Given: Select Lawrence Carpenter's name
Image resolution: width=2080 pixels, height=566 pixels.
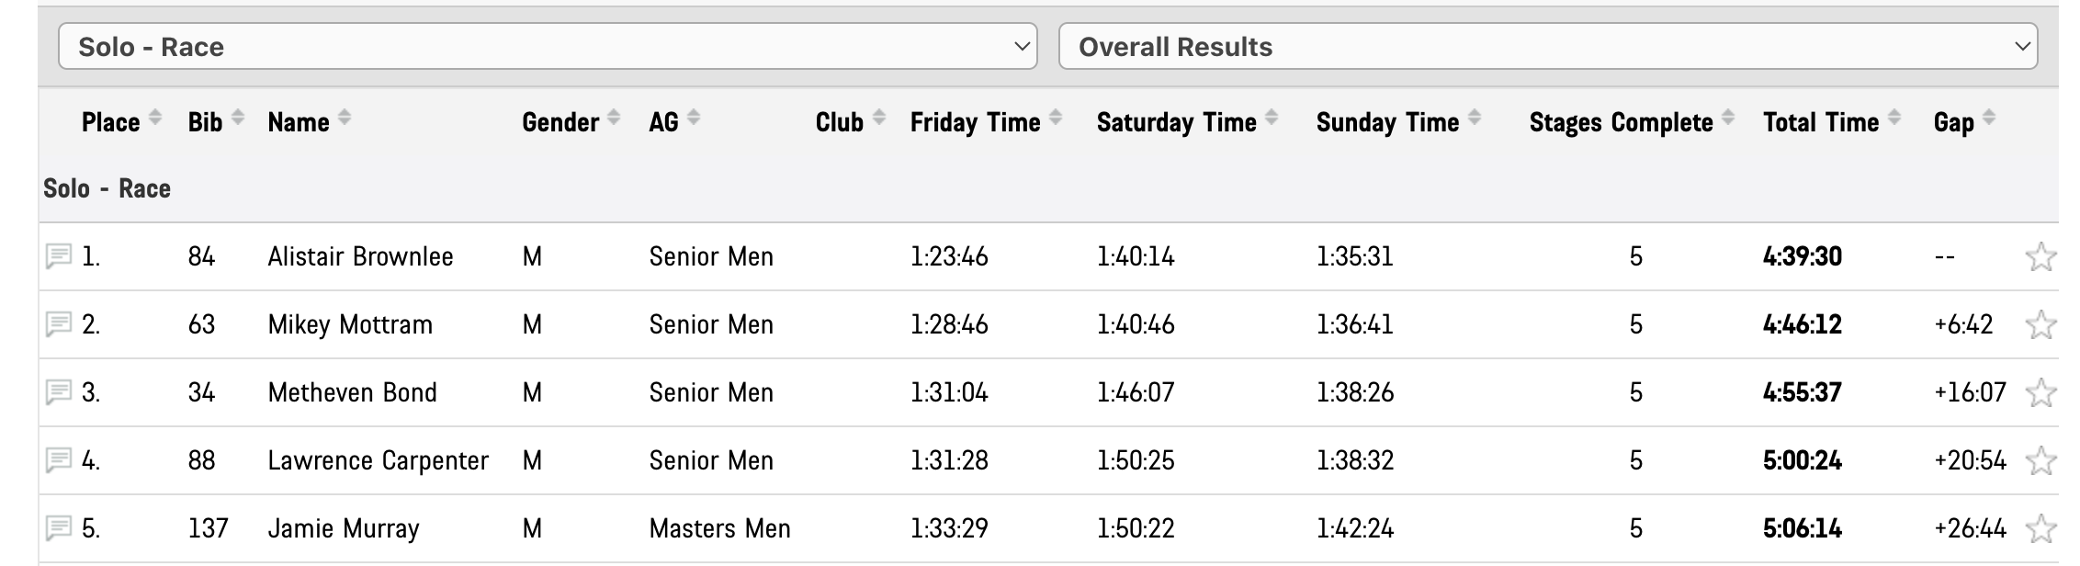Looking at the screenshot, I should pos(378,460).
